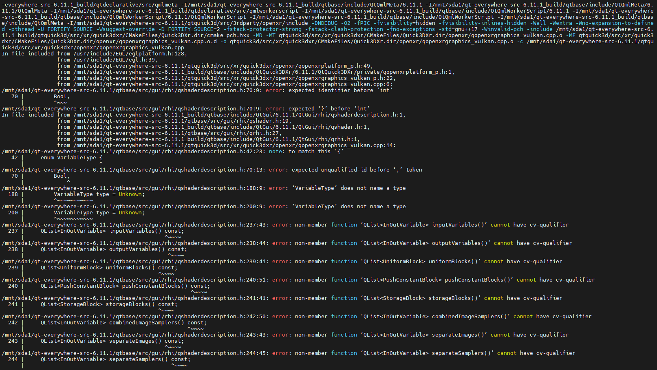Click the first 'expected identifier before int' error

click(x=197, y=90)
